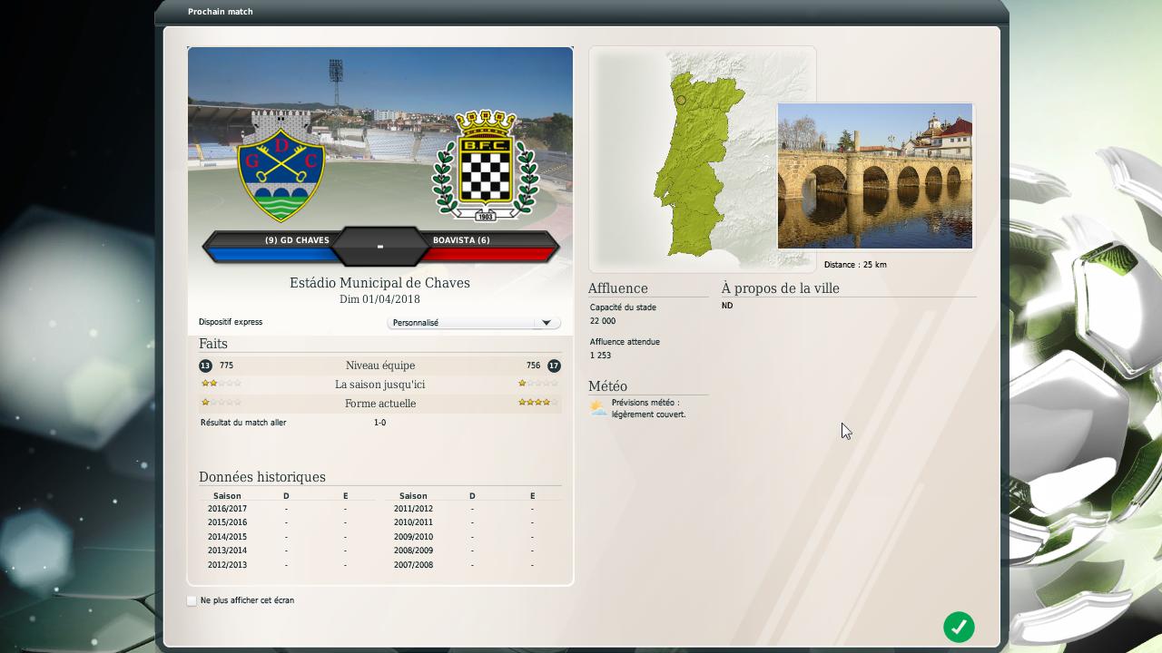Image resolution: width=1162 pixels, height=653 pixels.
Task: Click the rank 13 team level badge
Action: (x=205, y=365)
